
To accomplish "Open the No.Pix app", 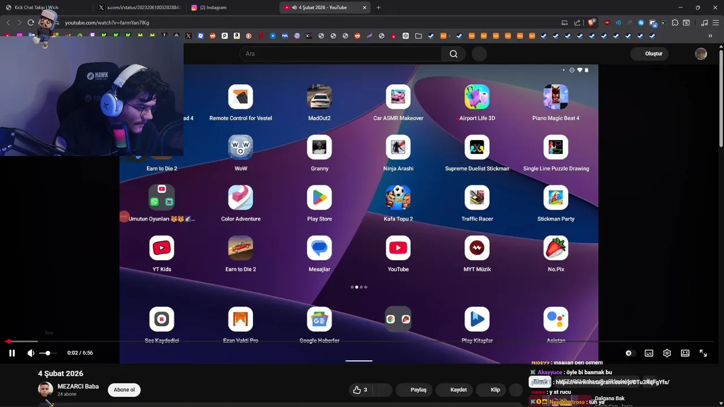I will 556,248.
